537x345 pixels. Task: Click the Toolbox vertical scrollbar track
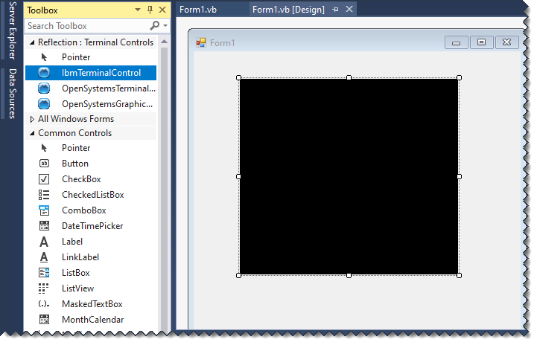pyautogui.click(x=164, y=190)
